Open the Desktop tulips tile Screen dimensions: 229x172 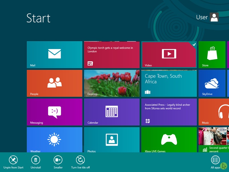[112, 83]
